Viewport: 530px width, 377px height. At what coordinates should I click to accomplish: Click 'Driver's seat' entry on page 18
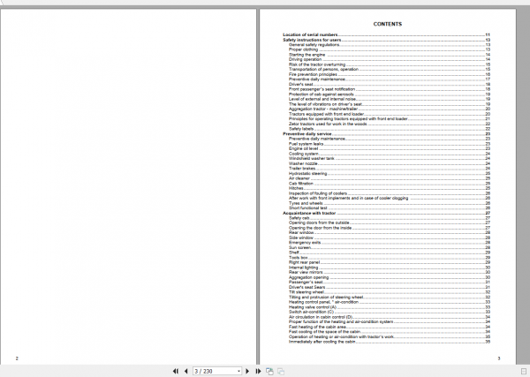tap(301, 85)
